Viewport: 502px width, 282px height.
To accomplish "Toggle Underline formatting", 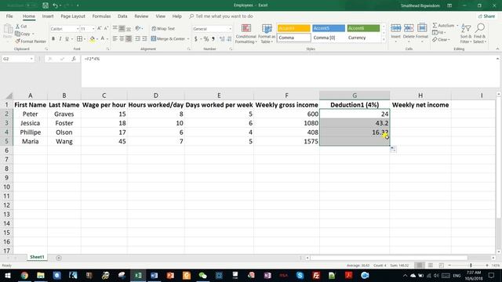I will 67,39.
